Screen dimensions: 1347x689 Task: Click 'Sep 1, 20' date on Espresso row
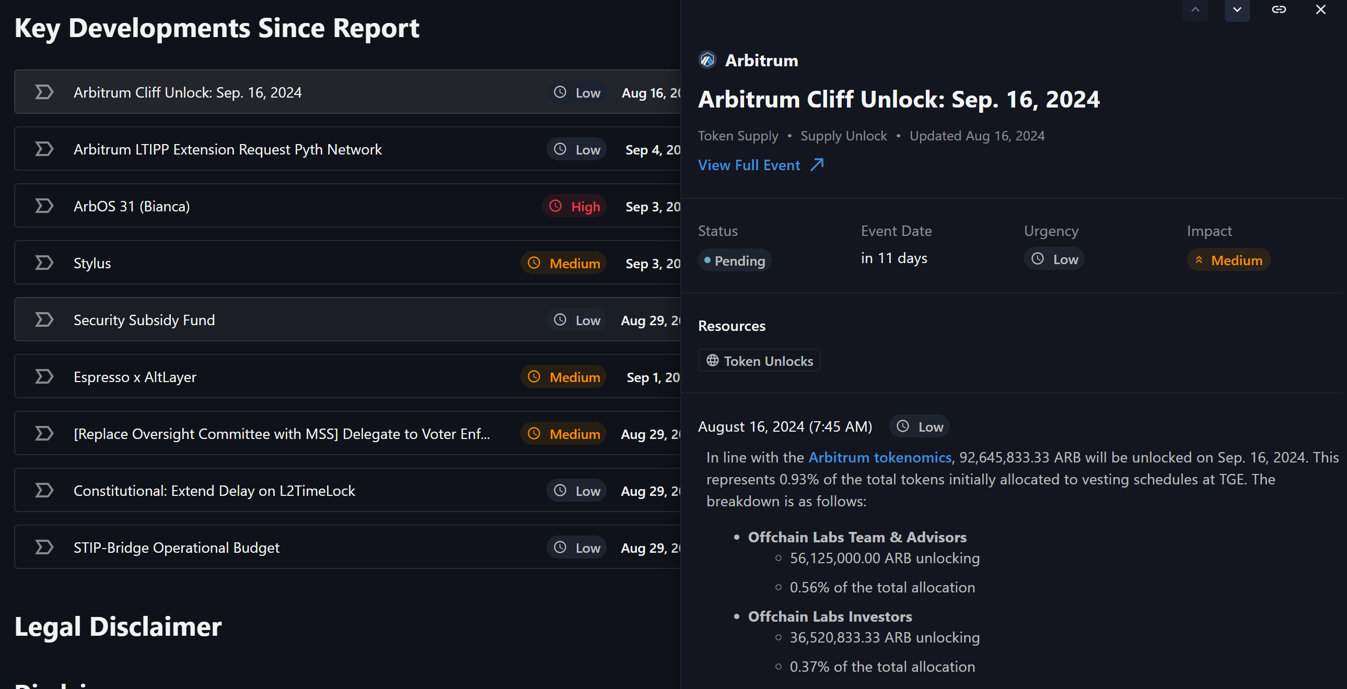[x=653, y=378]
